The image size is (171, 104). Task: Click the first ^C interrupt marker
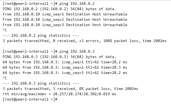coord(5,30)
